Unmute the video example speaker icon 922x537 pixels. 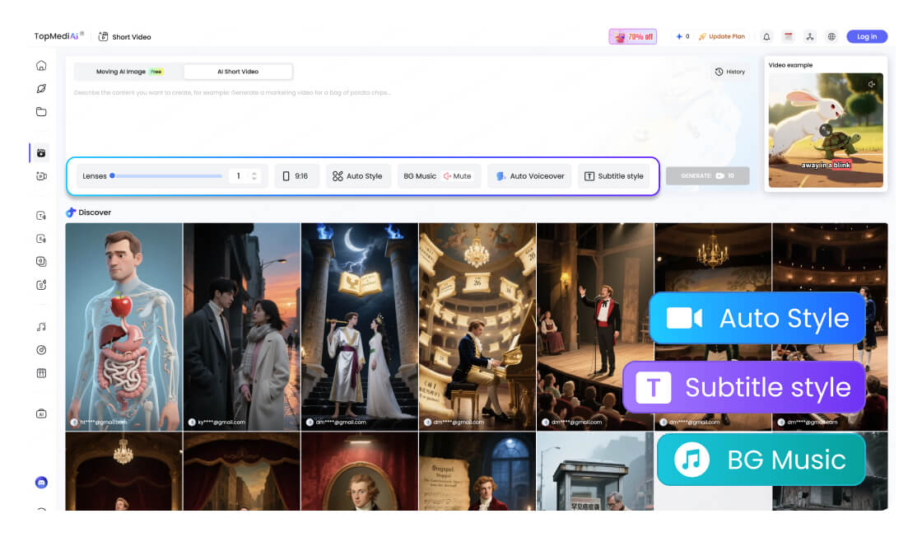pyautogui.click(x=872, y=84)
